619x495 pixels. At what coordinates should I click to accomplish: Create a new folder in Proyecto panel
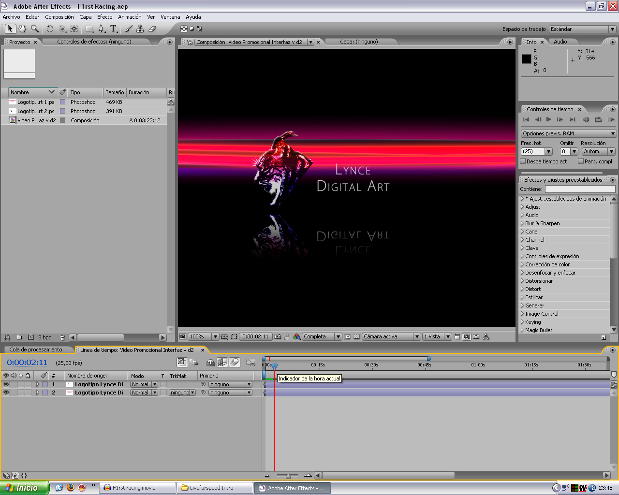(19, 337)
